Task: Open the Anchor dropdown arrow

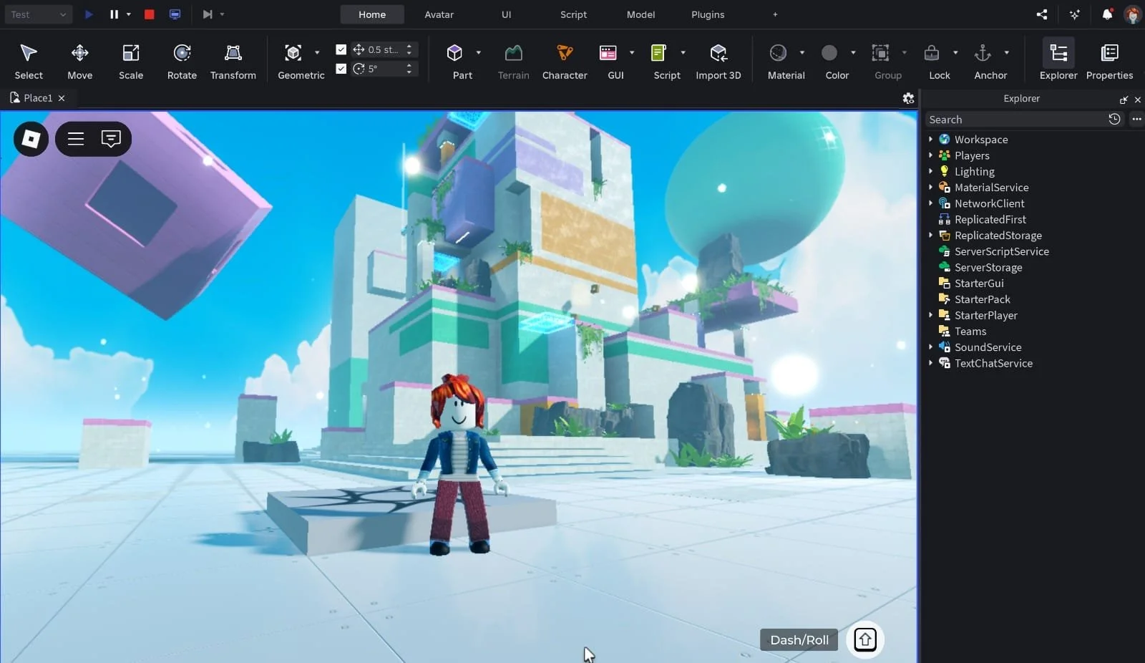Action: tap(1007, 53)
